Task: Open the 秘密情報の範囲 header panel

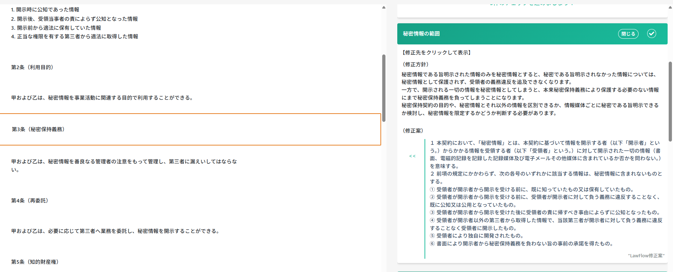Action: point(532,34)
